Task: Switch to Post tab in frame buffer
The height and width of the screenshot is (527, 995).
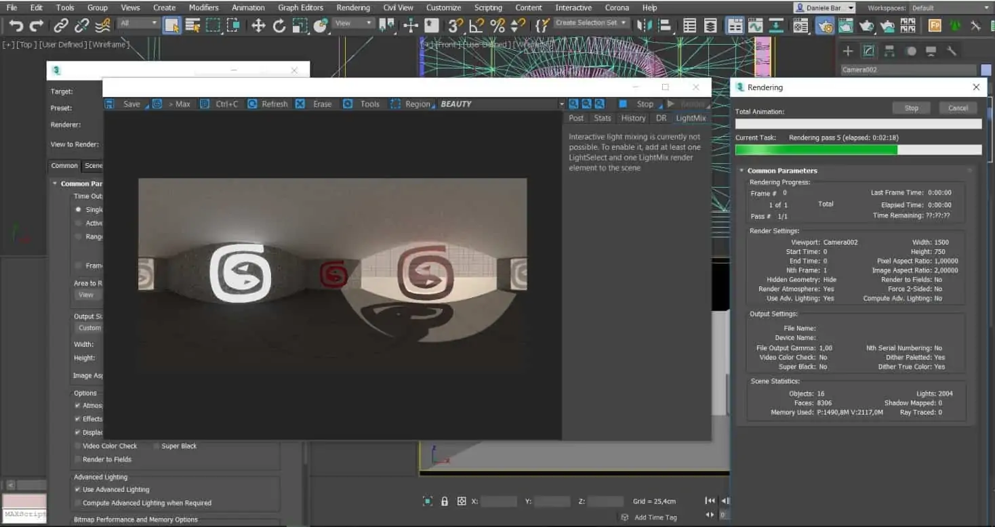Action: tap(576, 118)
